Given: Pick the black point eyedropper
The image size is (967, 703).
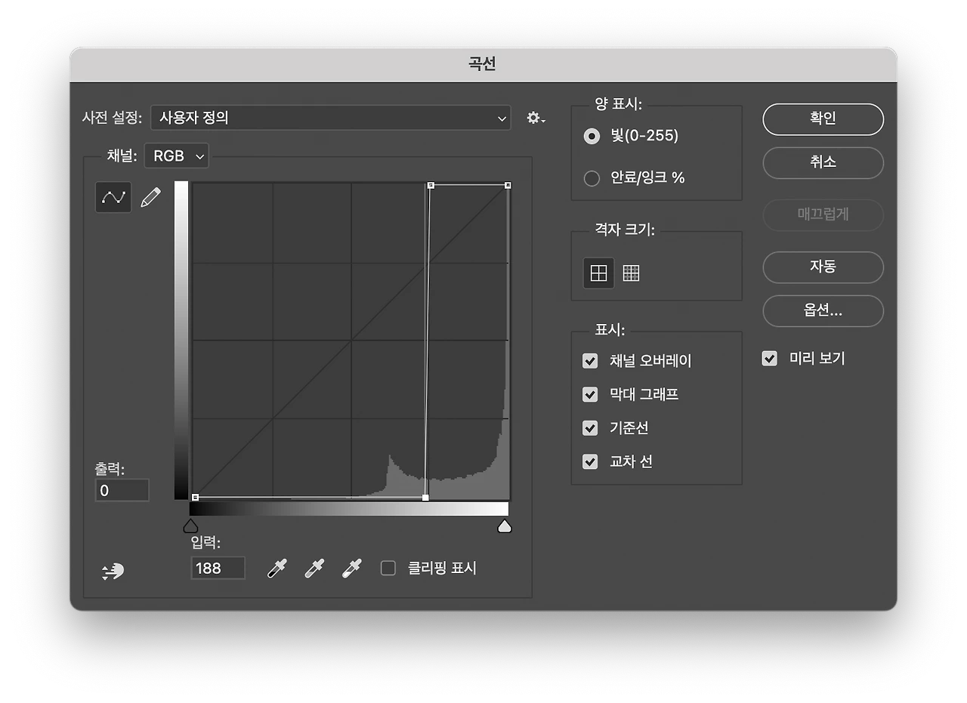Looking at the screenshot, I should point(277,569).
